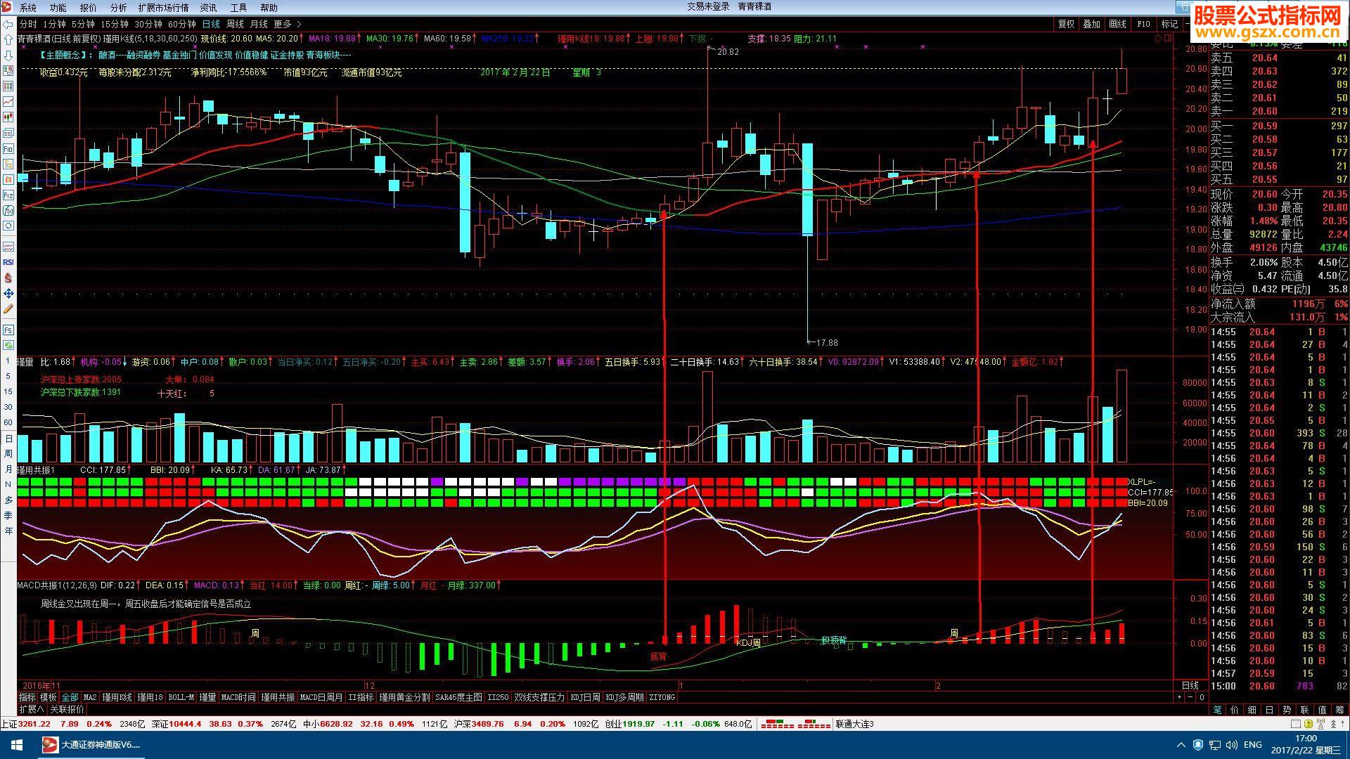The image size is (1350, 759).
Task: Open the 工具 menu
Action: click(238, 8)
